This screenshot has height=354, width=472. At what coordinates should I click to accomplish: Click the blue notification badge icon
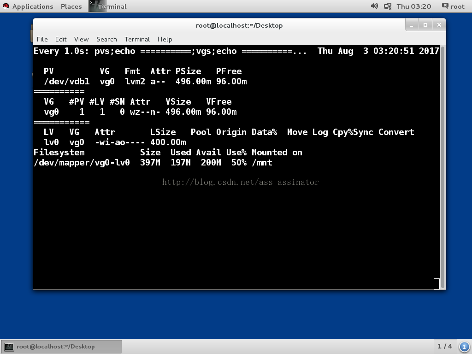coord(464,347)
